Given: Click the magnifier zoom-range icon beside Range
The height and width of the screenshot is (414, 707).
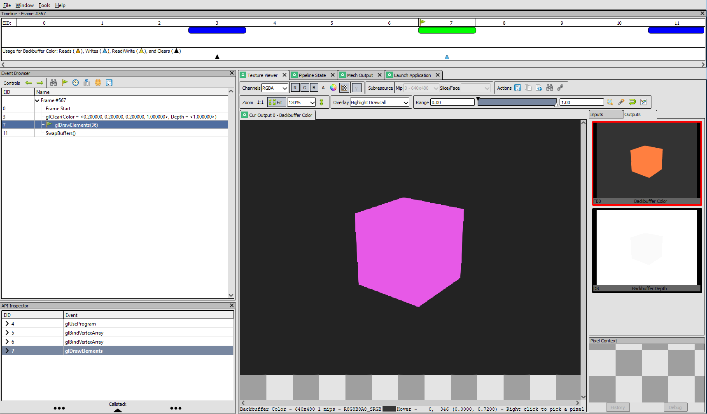Looking at the screenshot, I should tap(610, 102).
